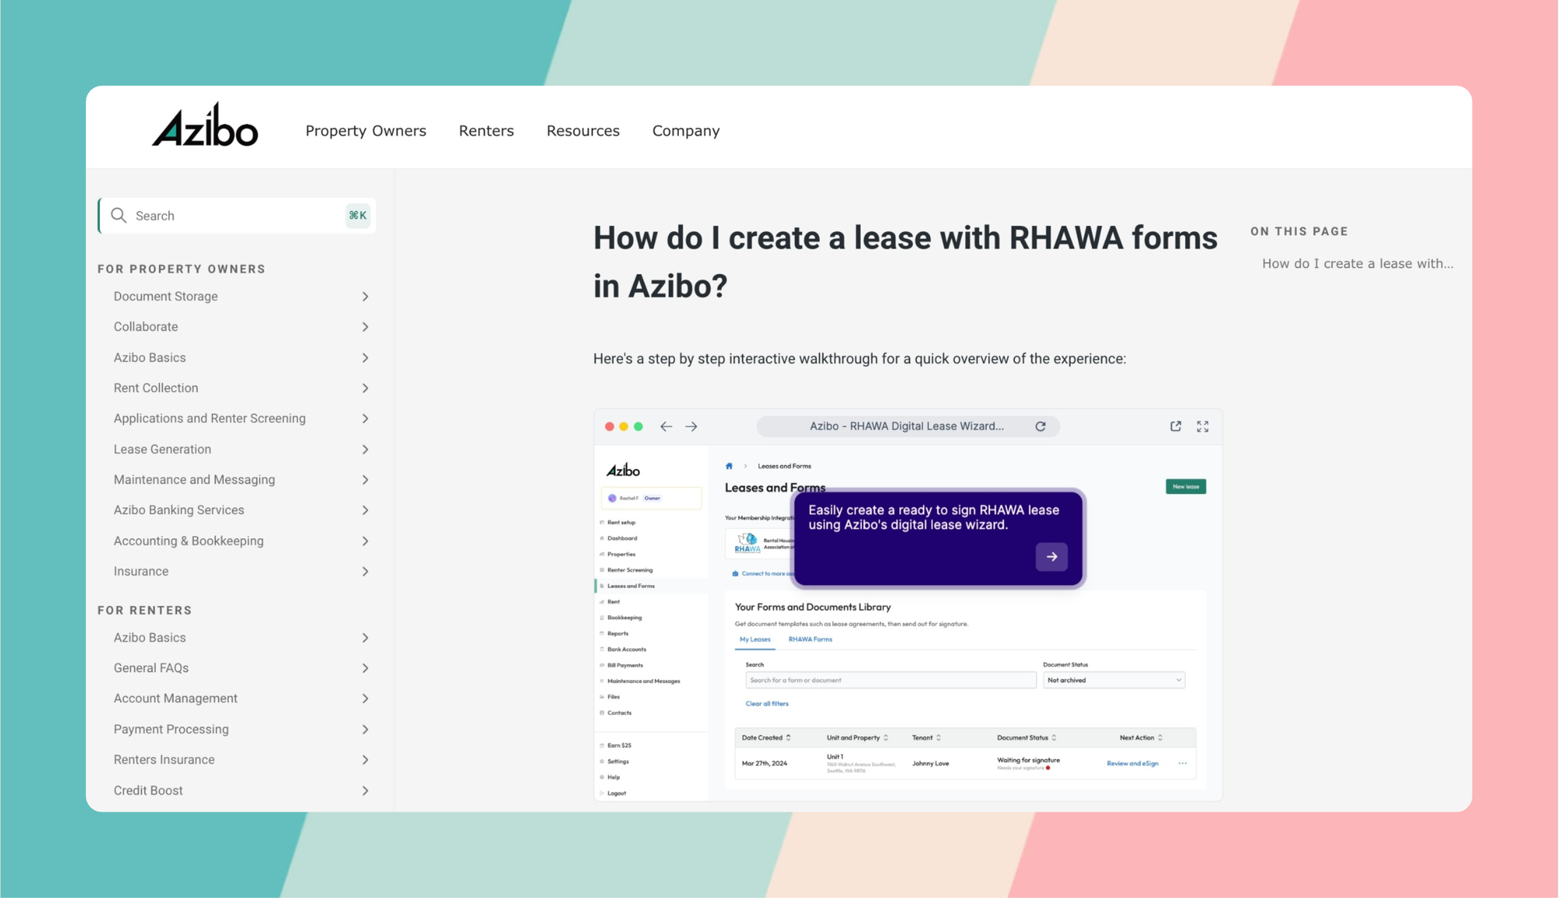This screenshot has width=1559, height=898.
Task: Click 'Search for a form or document' field
Action: [891, 680]
